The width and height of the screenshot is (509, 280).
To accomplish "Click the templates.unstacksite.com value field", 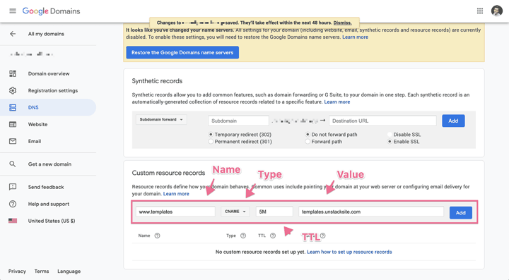I will [371, 212].
